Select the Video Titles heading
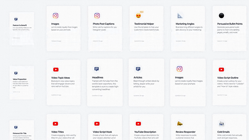The image size is (249, 140). pyautogui.click(x=57, y=132)
